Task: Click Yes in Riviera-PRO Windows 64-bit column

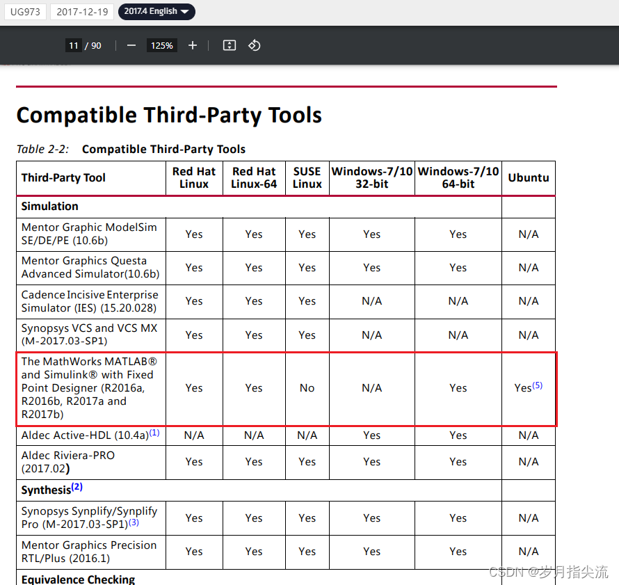Action: click(x=458, y=463)
